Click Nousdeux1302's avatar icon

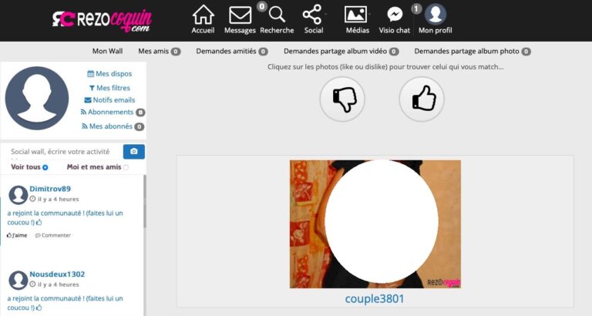[x=18, y=280]
